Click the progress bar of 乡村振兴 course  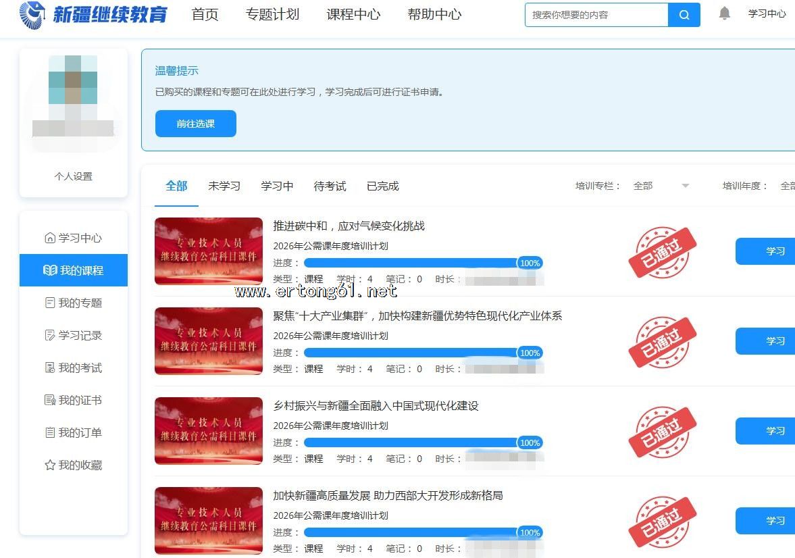point(411,442)
